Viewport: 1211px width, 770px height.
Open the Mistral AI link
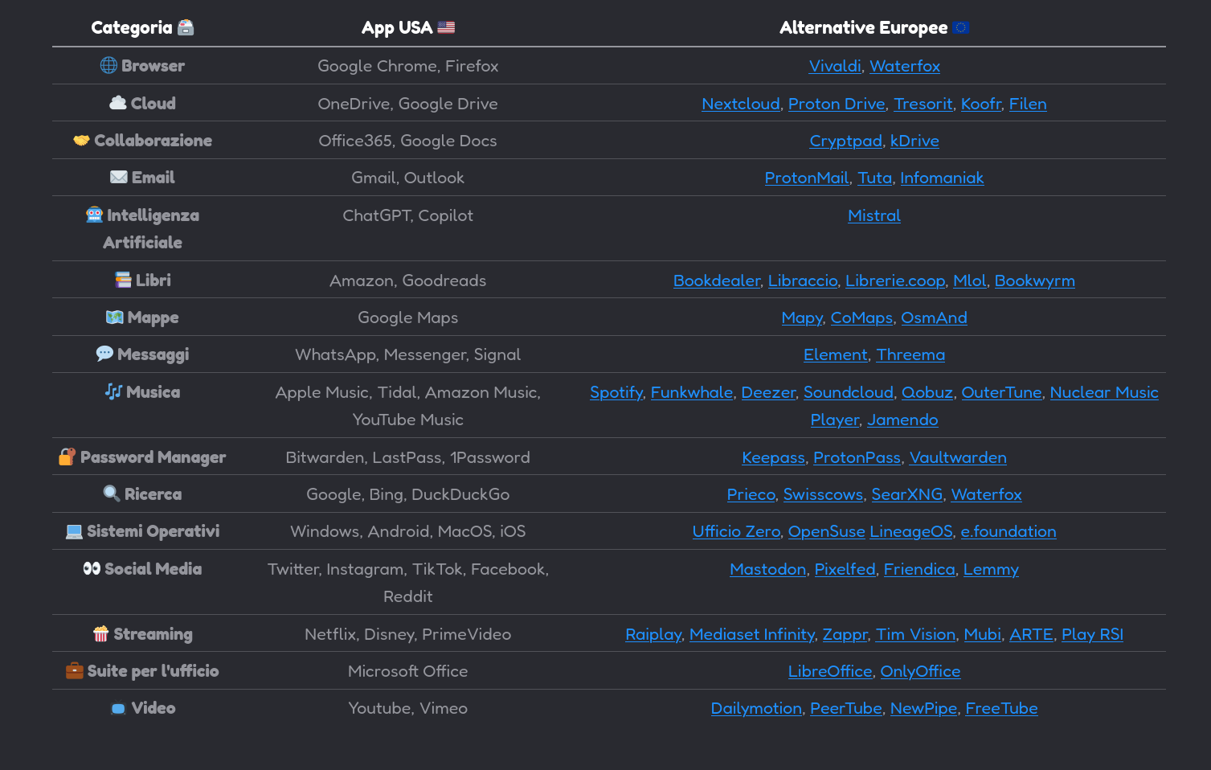coord(874,215)
